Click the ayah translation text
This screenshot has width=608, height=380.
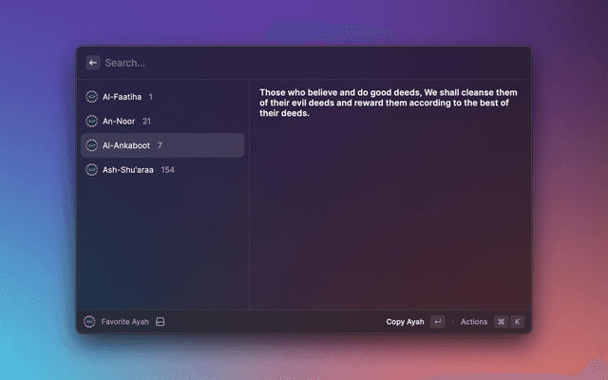point(388,103)
